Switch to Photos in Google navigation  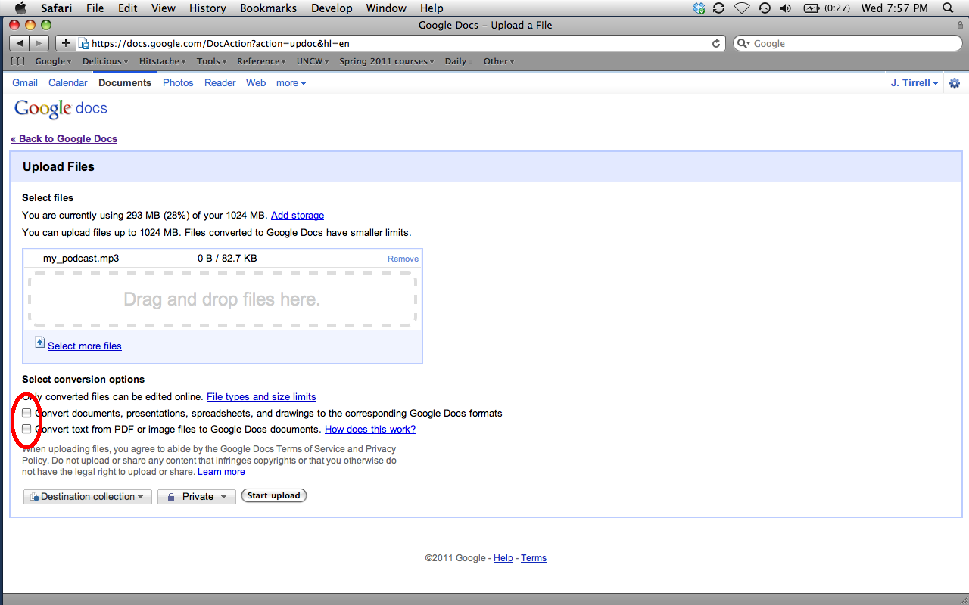pyautogui.click(x=178, y=83)
